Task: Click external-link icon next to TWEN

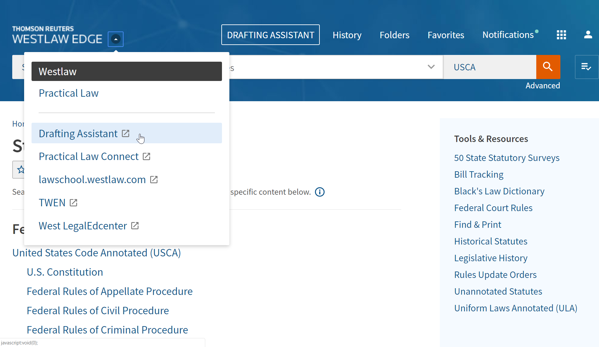Action: [74, 203]
